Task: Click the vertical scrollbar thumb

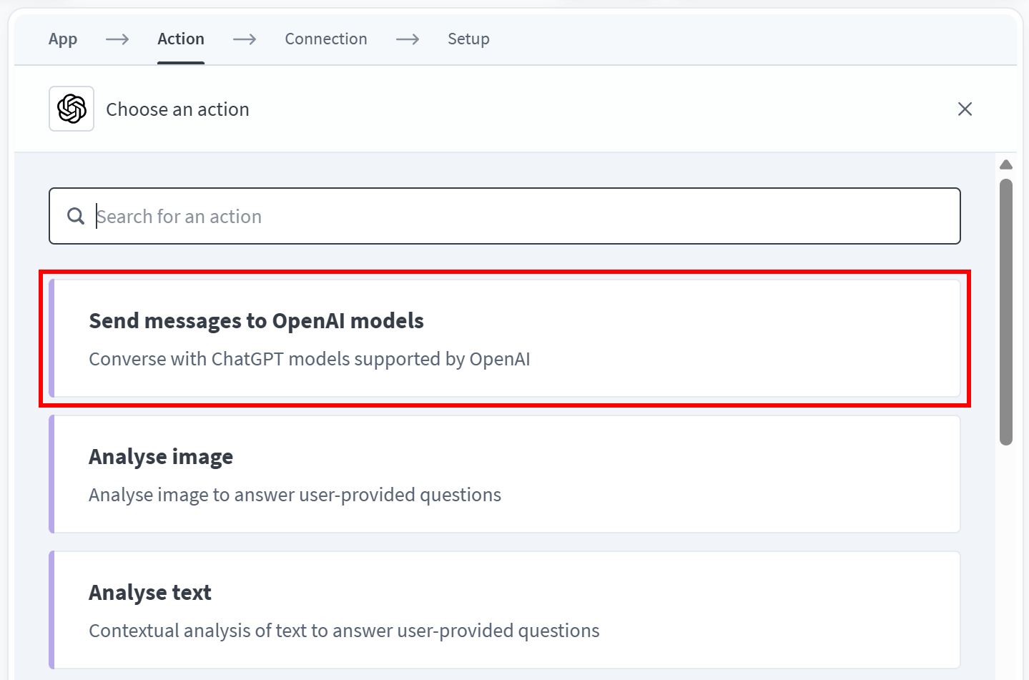Action: point(1006,312)
